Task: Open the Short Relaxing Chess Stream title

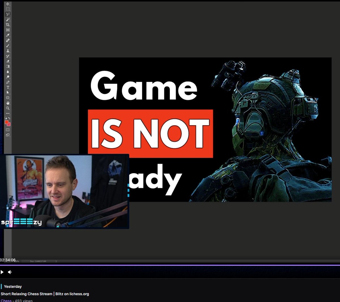Action: [45, 294]
